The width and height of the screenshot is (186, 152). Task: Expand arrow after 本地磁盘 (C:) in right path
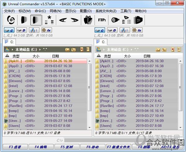pyautogui.click(x=131, y=50)
